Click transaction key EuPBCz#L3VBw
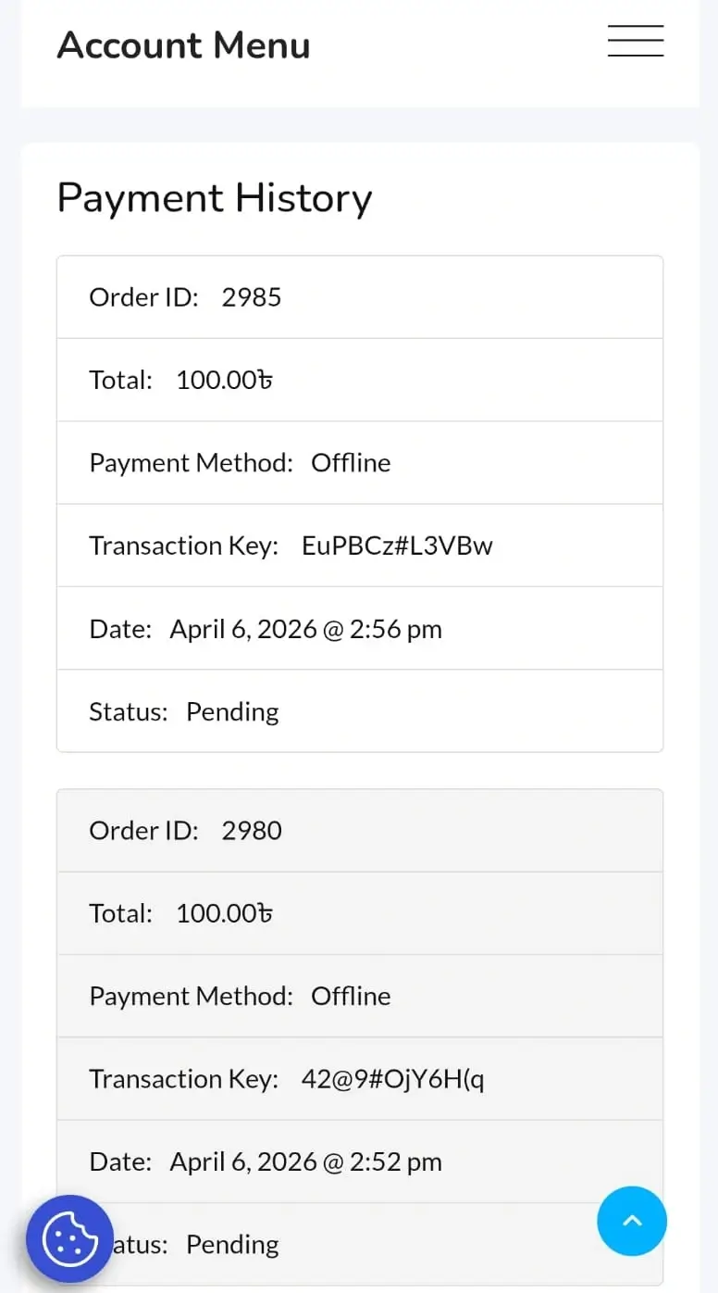Screen dimensions: 718x1293 pyautogui.click(x=397, y=546)
